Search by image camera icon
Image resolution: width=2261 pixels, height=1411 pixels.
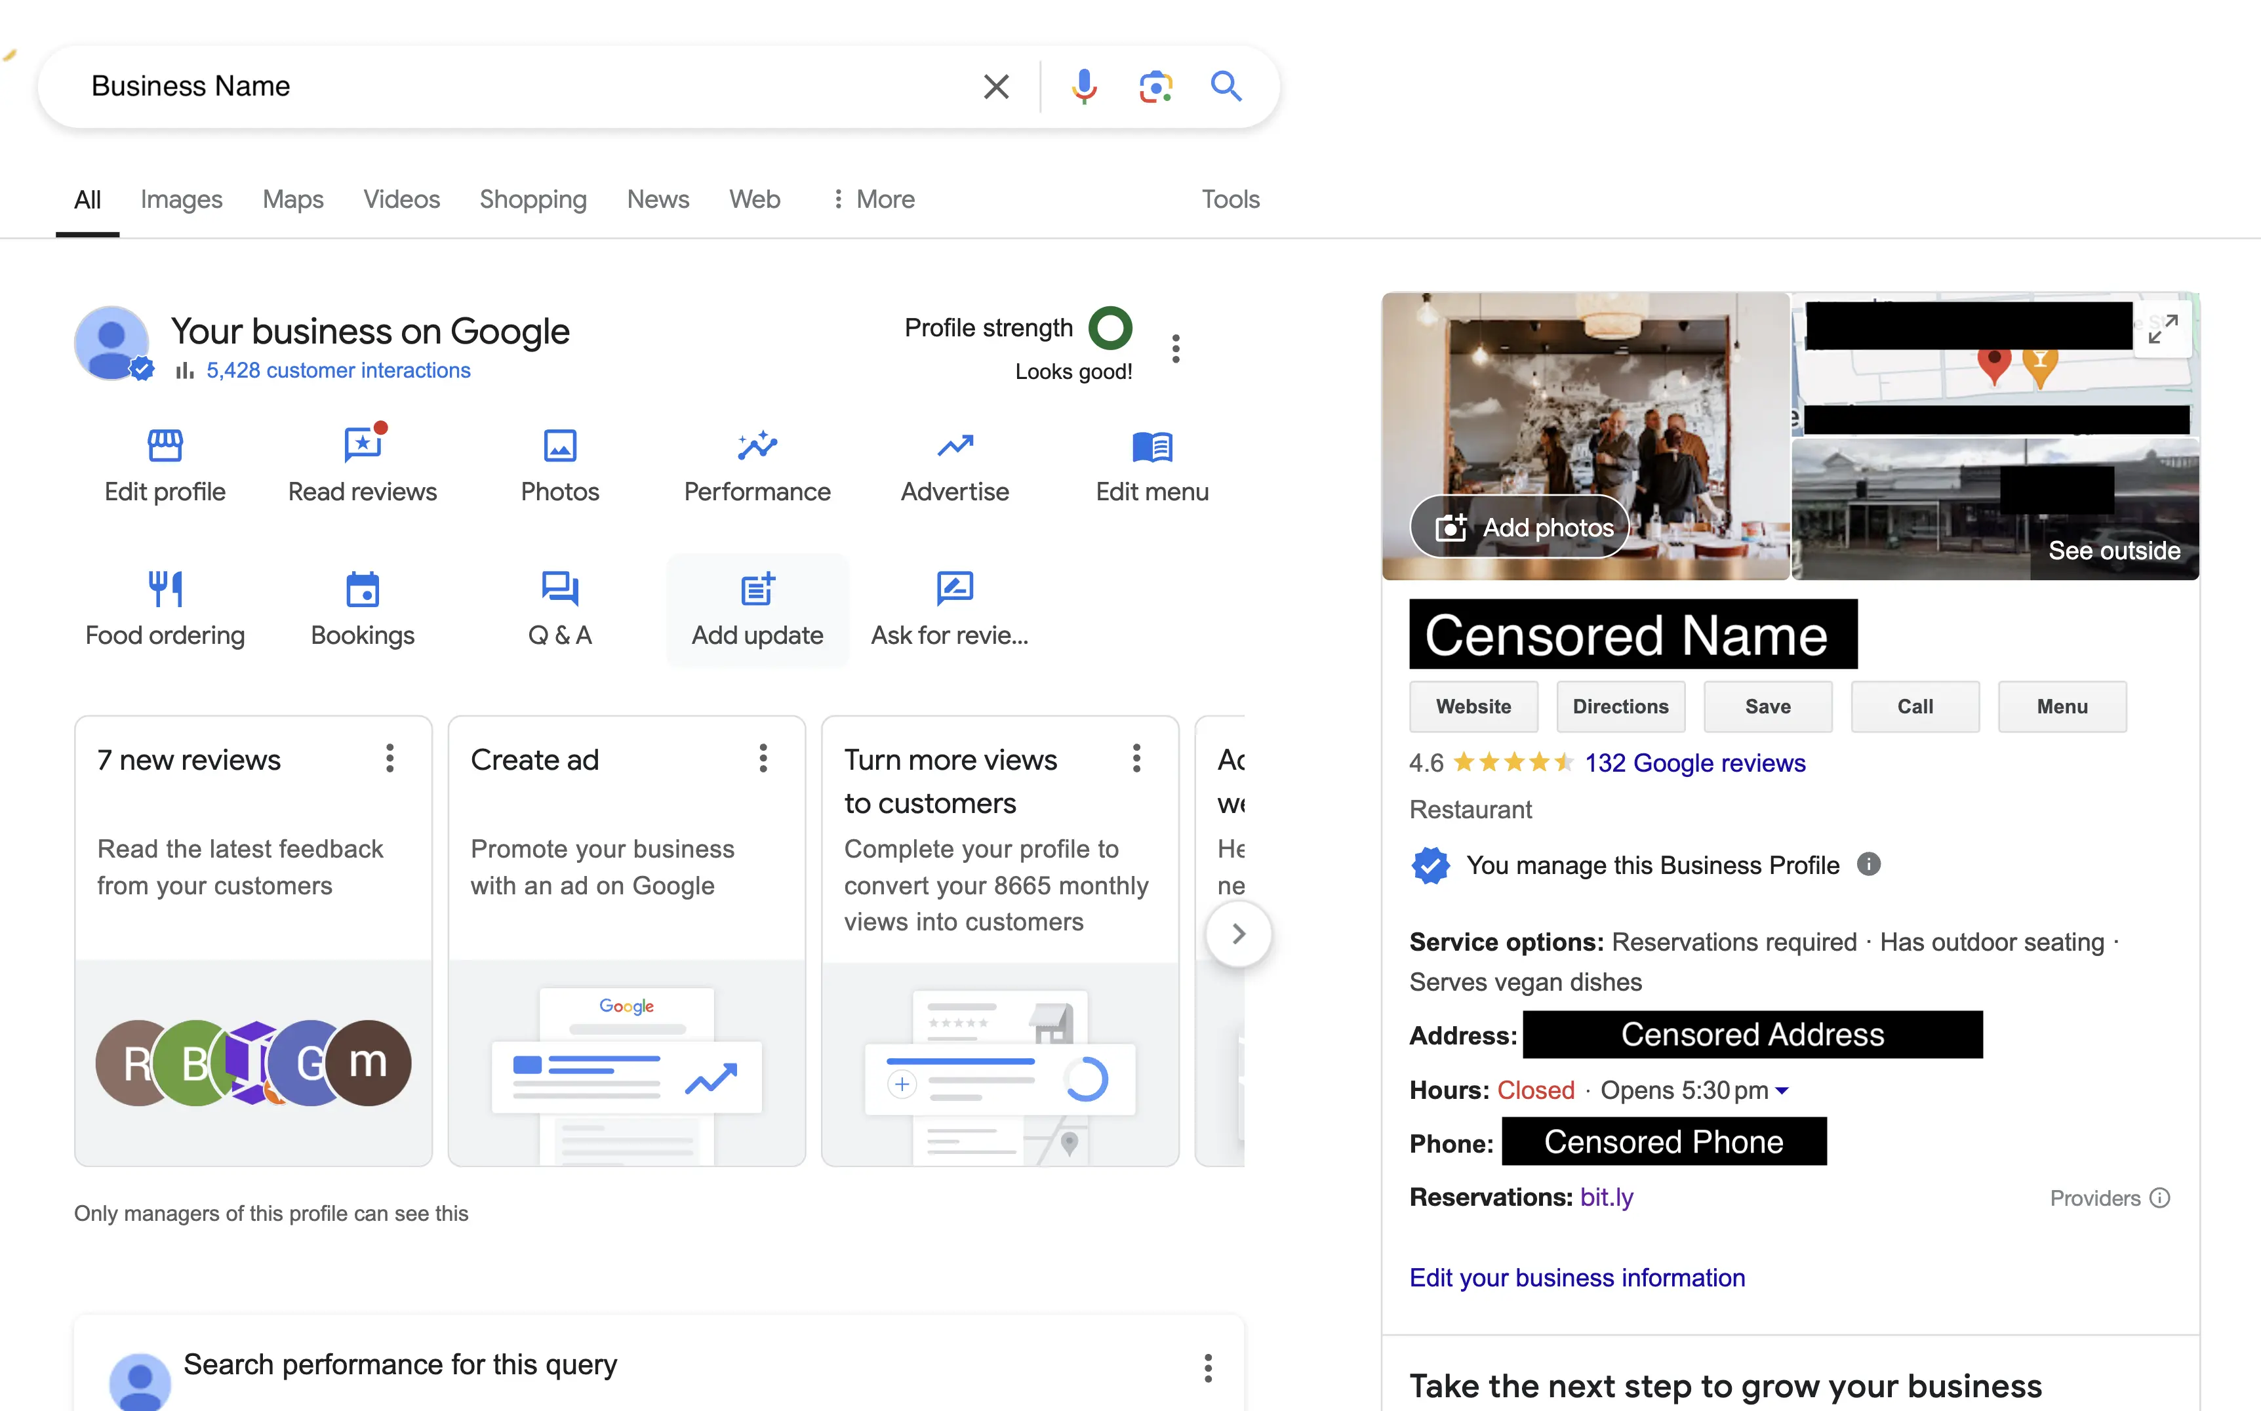(x=1155, y=87)
